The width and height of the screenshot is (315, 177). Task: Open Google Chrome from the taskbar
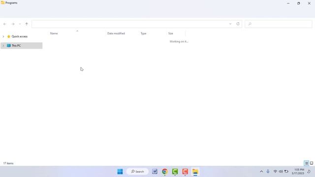point(165,172)
